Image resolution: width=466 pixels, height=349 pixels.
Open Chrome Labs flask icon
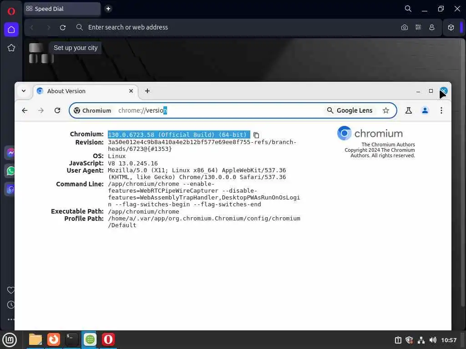pos(409,110)
